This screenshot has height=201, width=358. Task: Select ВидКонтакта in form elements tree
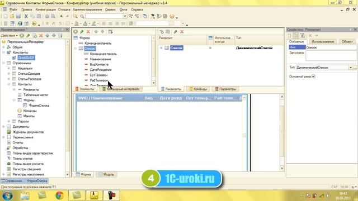coord(99,65)
